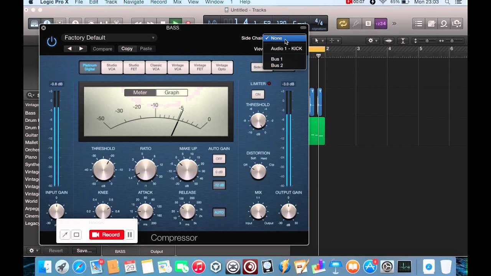
Task: Open the Loop Browser button
Action: click(444, 24)
